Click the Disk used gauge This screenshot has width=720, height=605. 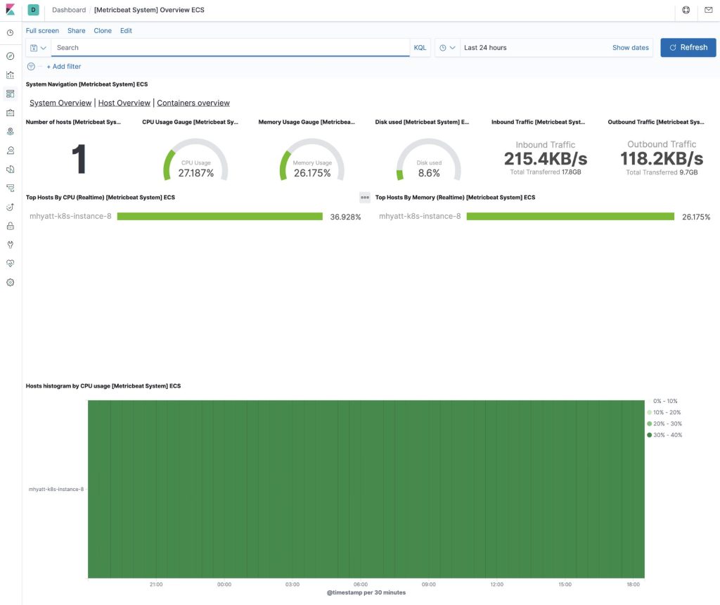click(x=428, y=160)
